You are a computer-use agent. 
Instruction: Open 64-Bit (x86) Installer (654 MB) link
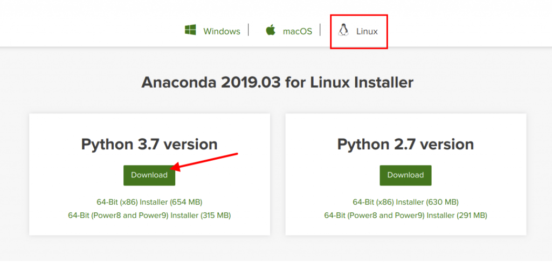point(149,202)
